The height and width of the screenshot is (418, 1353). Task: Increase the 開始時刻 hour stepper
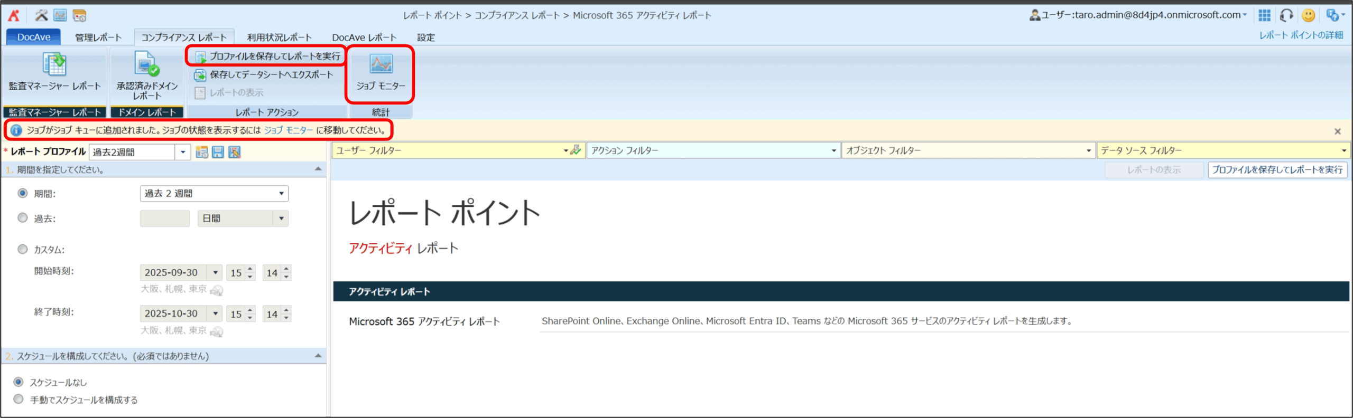click(251, 269)
